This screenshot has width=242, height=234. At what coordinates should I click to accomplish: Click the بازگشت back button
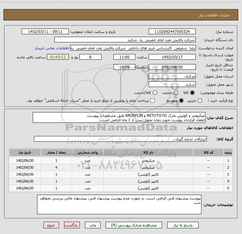tap(72, 225)
